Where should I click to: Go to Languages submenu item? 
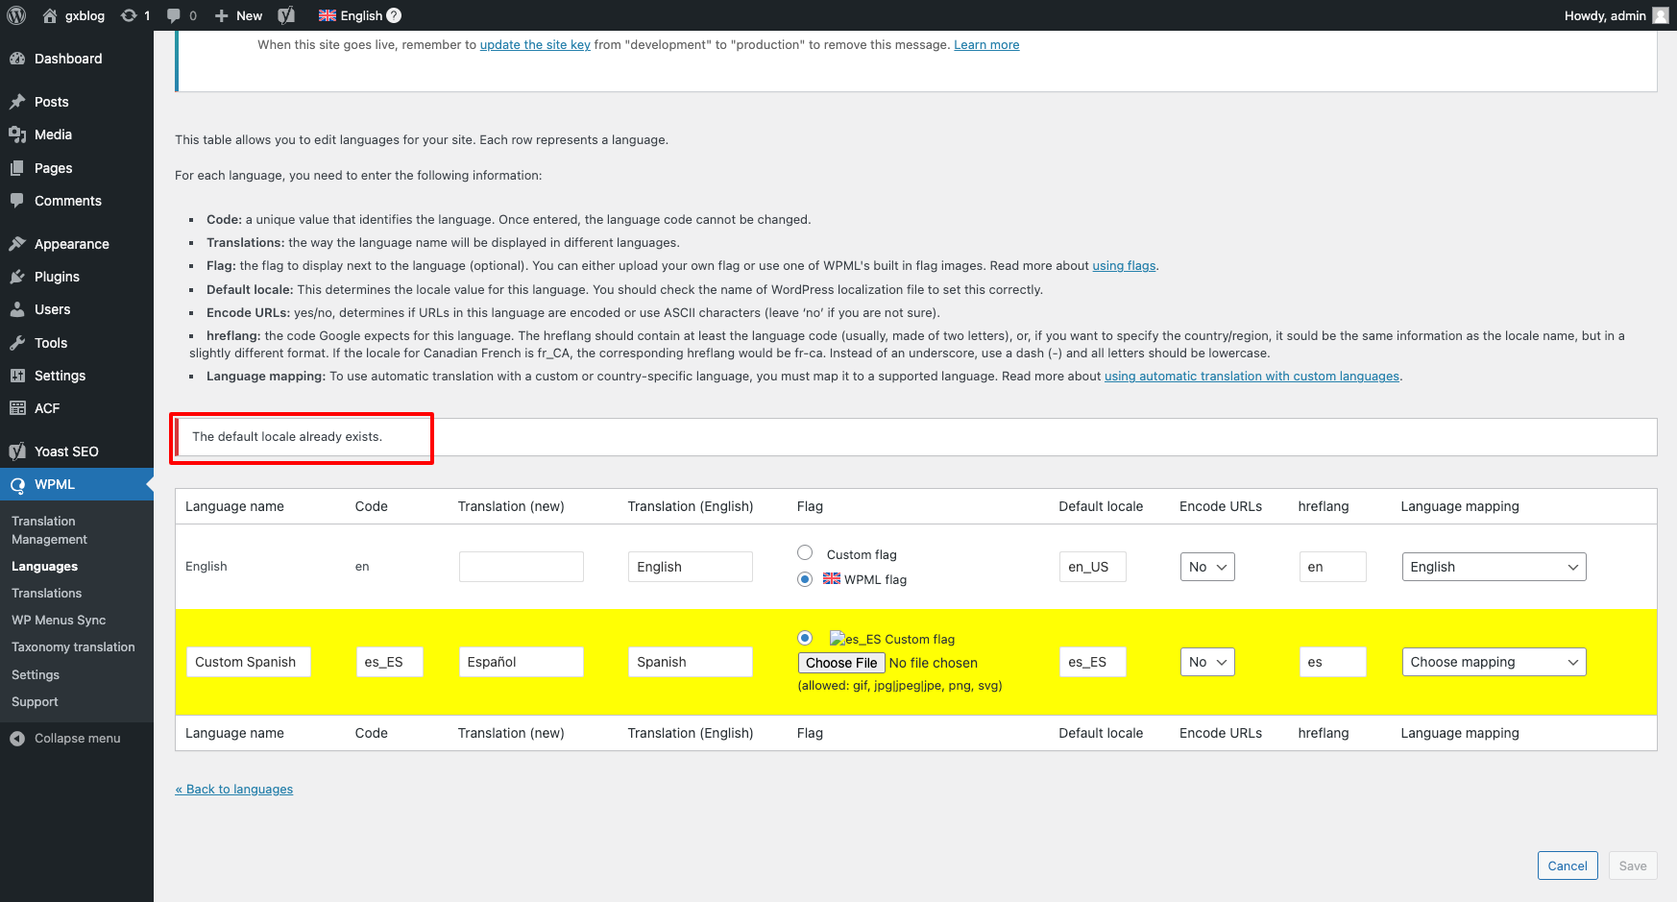(45, 567)
